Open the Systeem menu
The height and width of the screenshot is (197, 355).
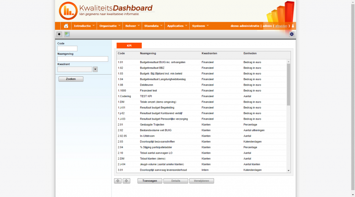[x=200, y=26]
